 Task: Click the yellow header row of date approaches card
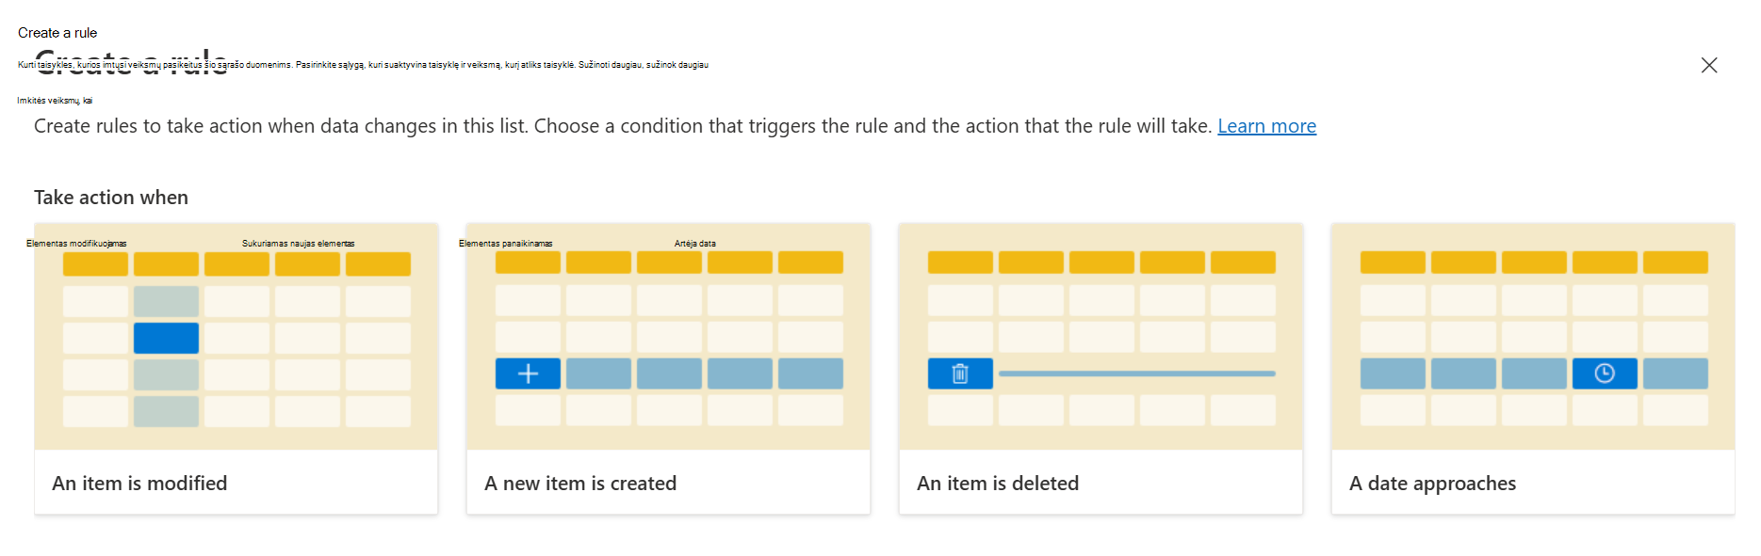click(x=1534, y=262)
